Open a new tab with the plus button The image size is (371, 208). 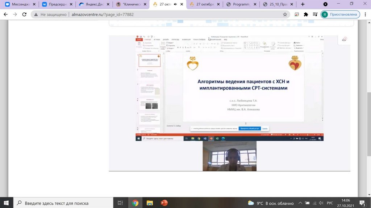[x=303, y=4]
